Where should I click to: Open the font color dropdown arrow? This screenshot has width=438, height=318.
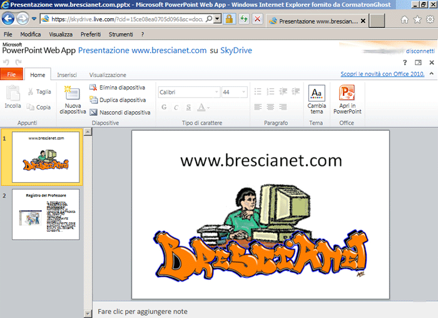coord(208,108)
